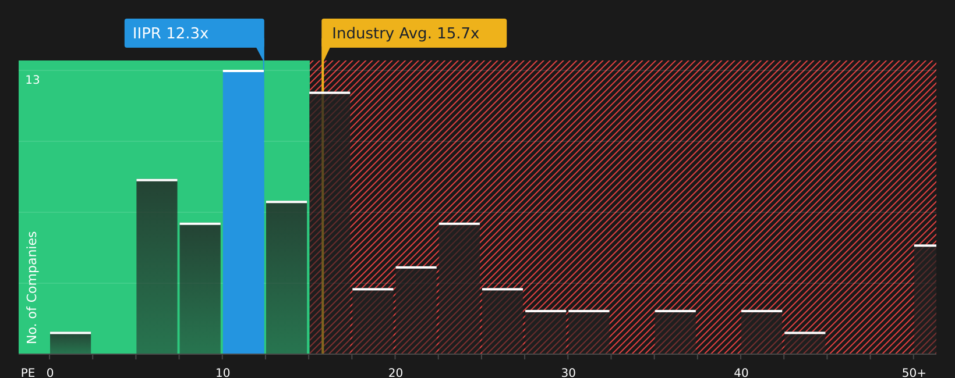This screenshot has width=955, height=378.
Task: Select the bar for PE 17.5 to 20
Action: (373, 321)
